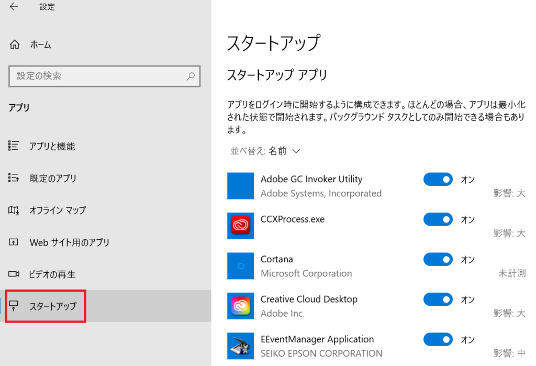This screenshot has height=366, width=536.
Task: Click the Cortana app icon
Action: coord(240,266)
